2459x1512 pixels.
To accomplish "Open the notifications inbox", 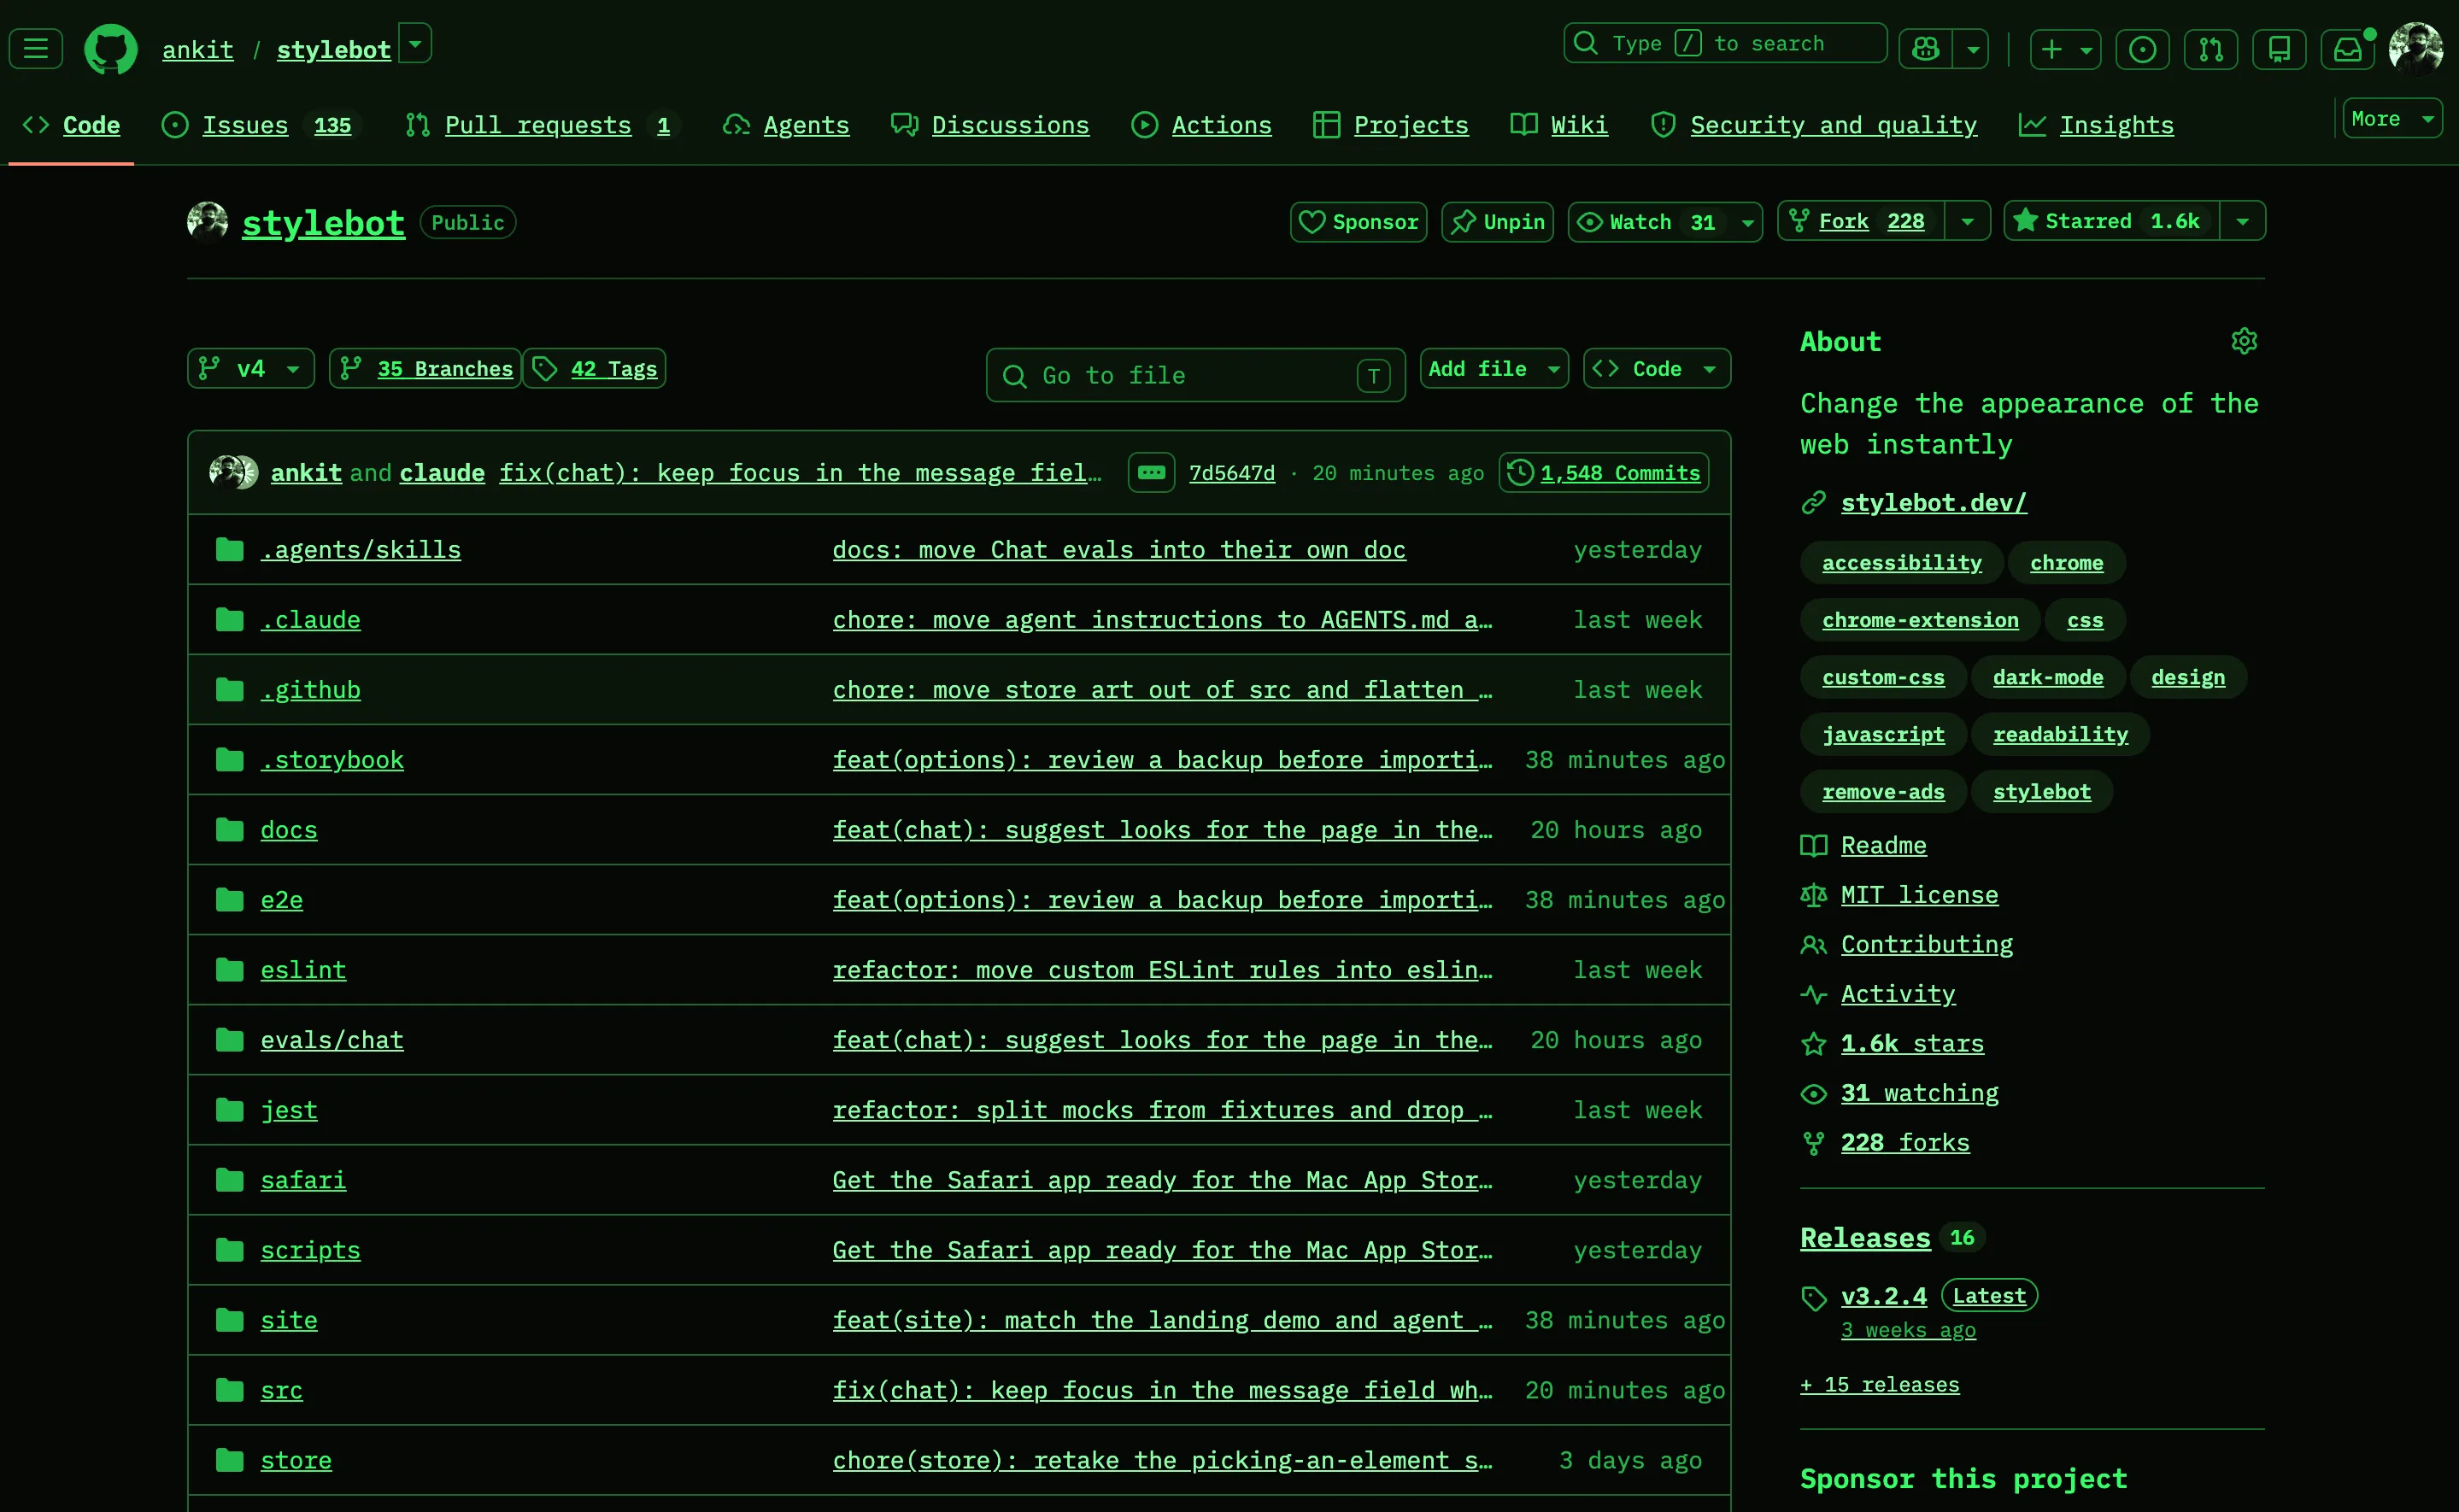I will click(x=2347, y=49).
